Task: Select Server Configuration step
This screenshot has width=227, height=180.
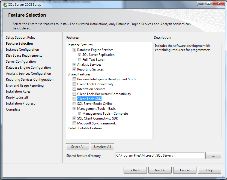Action: (21, 62)
